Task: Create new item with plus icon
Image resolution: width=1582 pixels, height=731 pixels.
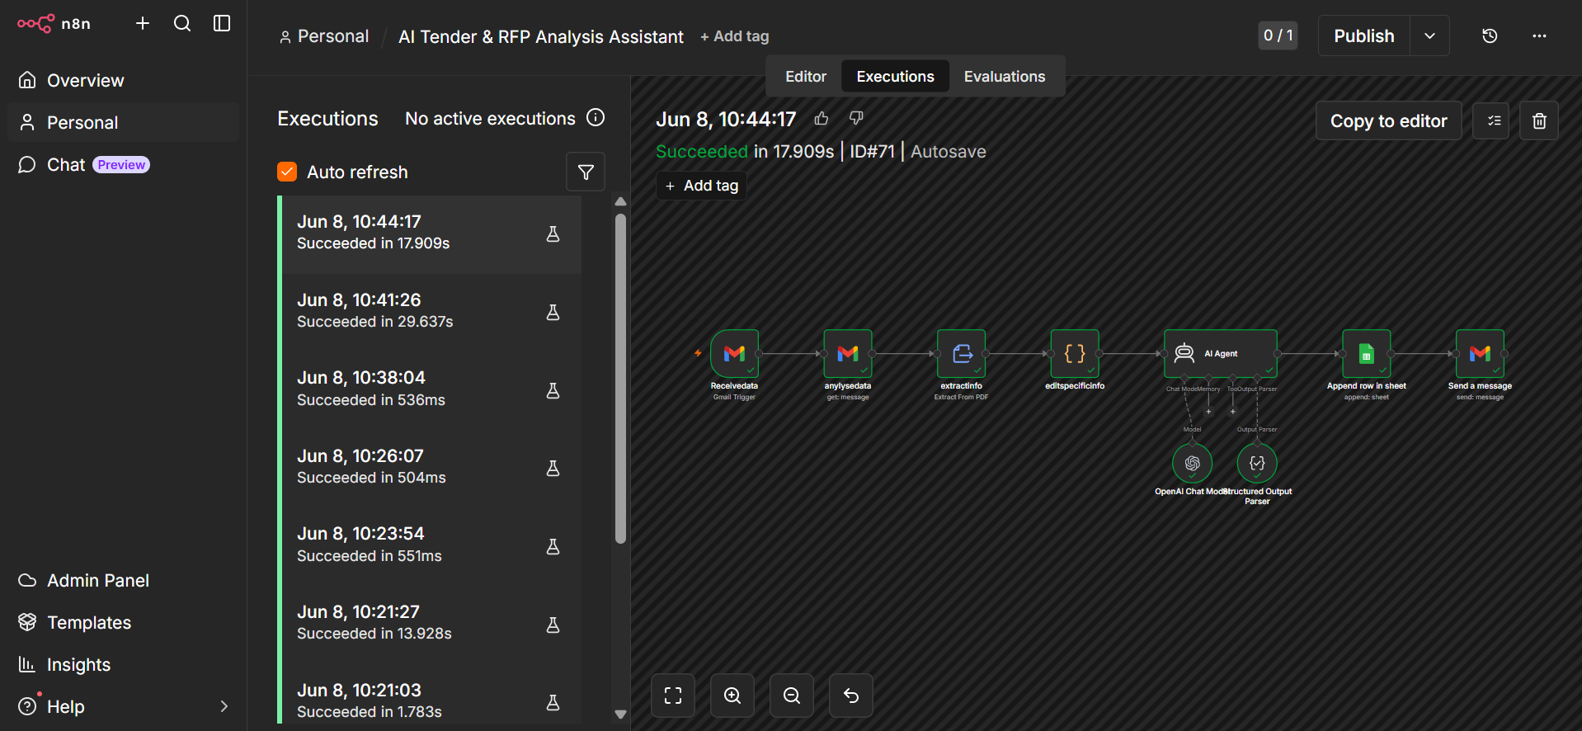Action: [x=143, y=23]
